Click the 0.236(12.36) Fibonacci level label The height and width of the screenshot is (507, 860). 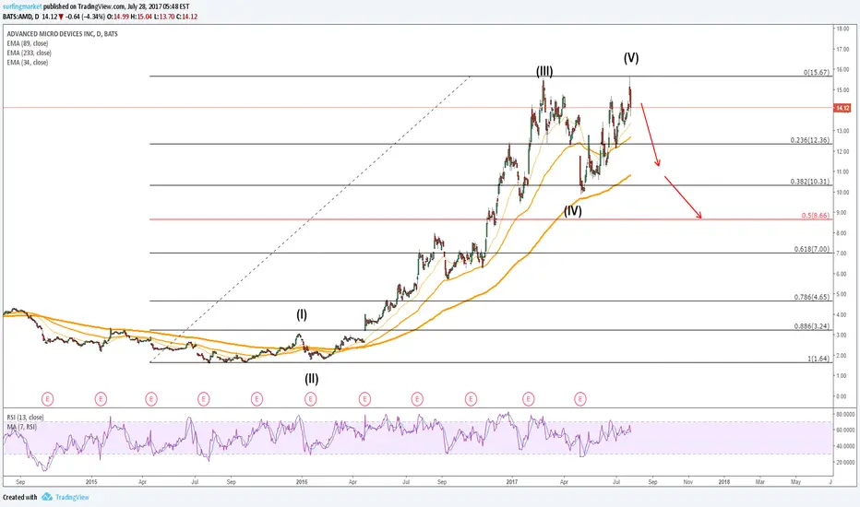point(810,140)
